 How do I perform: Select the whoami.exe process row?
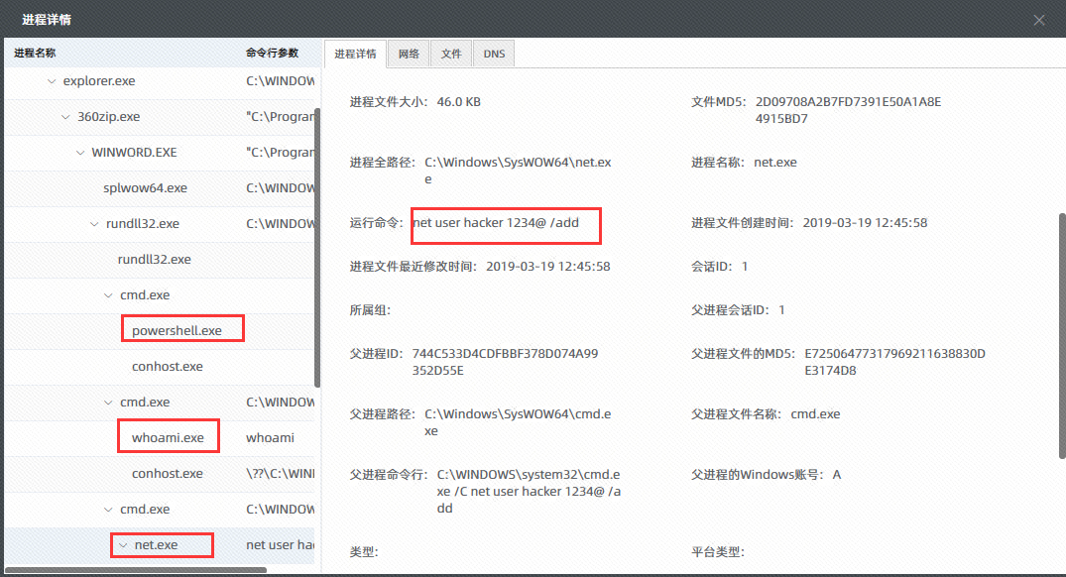coord(168,438)
